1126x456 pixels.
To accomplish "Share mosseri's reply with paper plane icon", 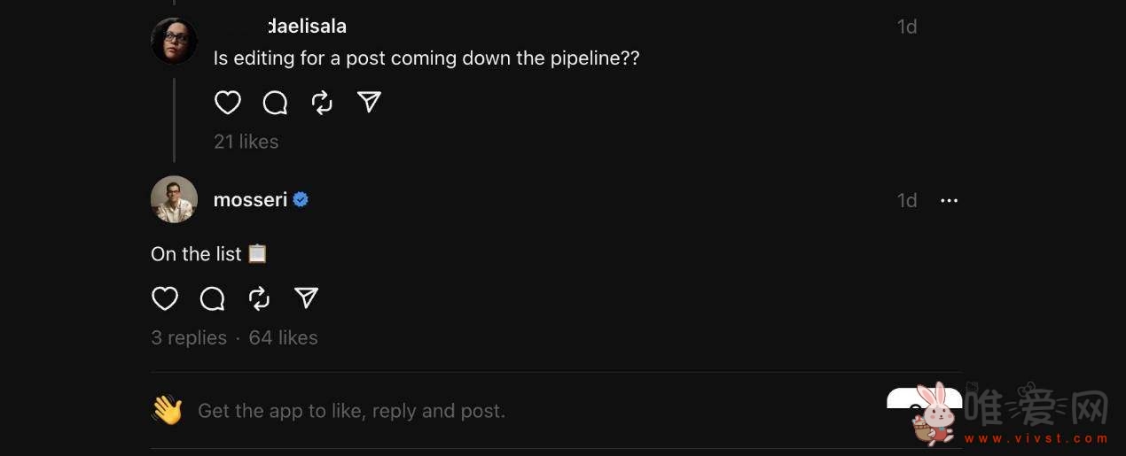I will point(306,298).
